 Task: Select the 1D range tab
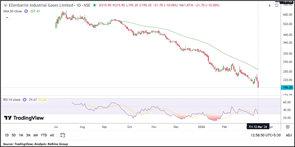point(6,135)
